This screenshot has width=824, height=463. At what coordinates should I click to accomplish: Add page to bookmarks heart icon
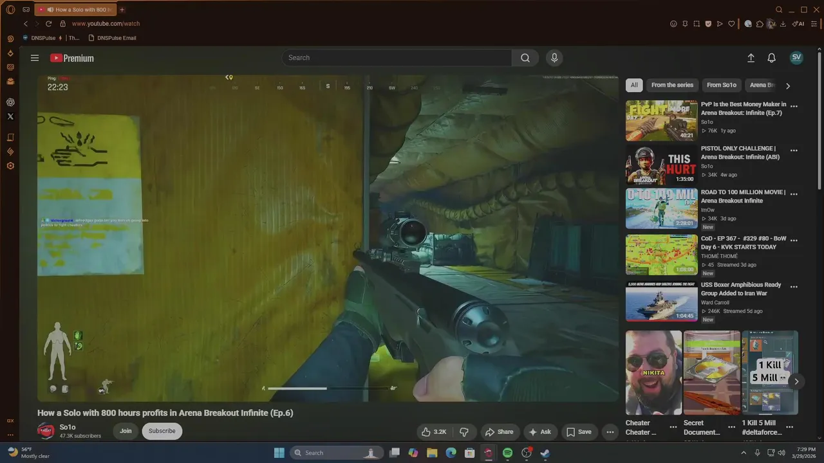[x=731, y=24]
